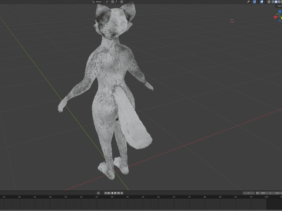Set playhead at frame 90 on ruler
282x211 pixels.
pyautogui.click(x=236, y=197)
